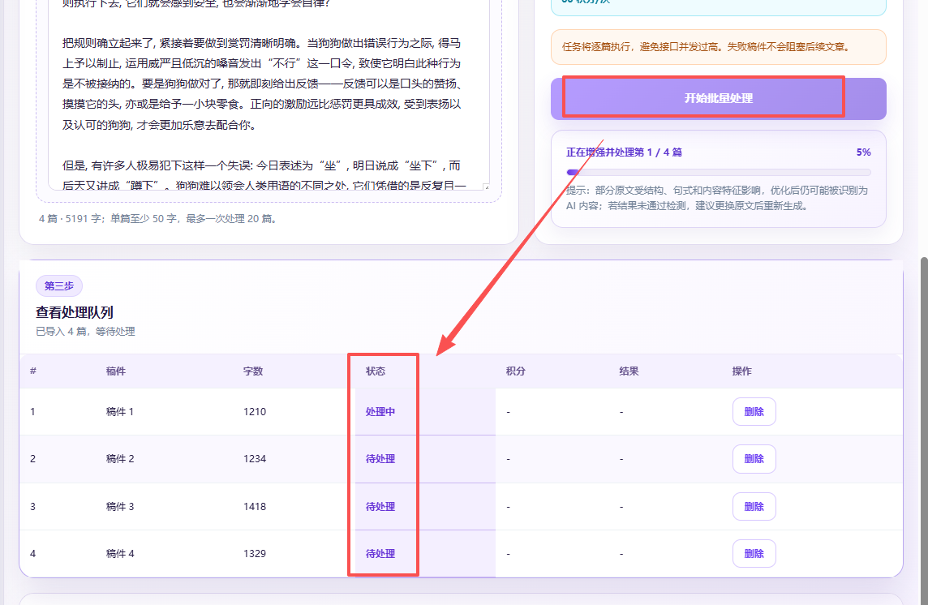This screenshot has height=605, width=928.
Task: Click the 5% progress percentage
Action: tap(863, 152)
